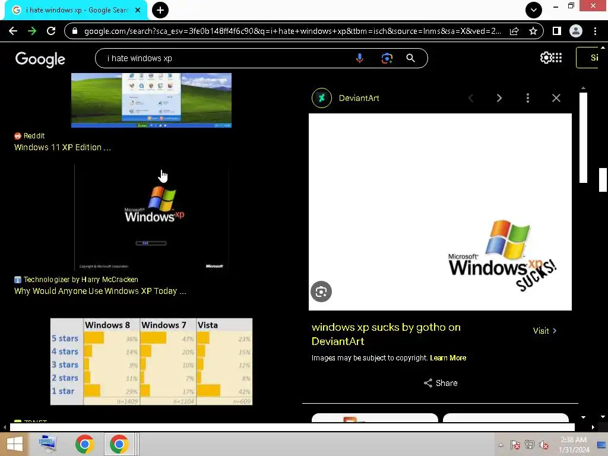
Task: Click the preview panel scrollbar thumb
Action: click(x=583, y=137)
